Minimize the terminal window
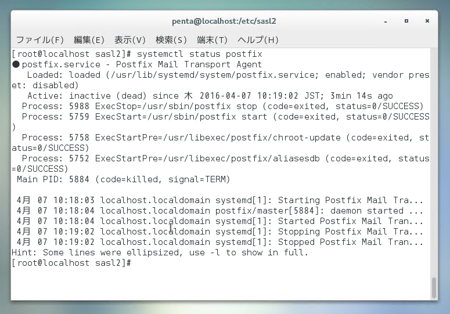Screen dimensions: 450x314 pos(383,21)
